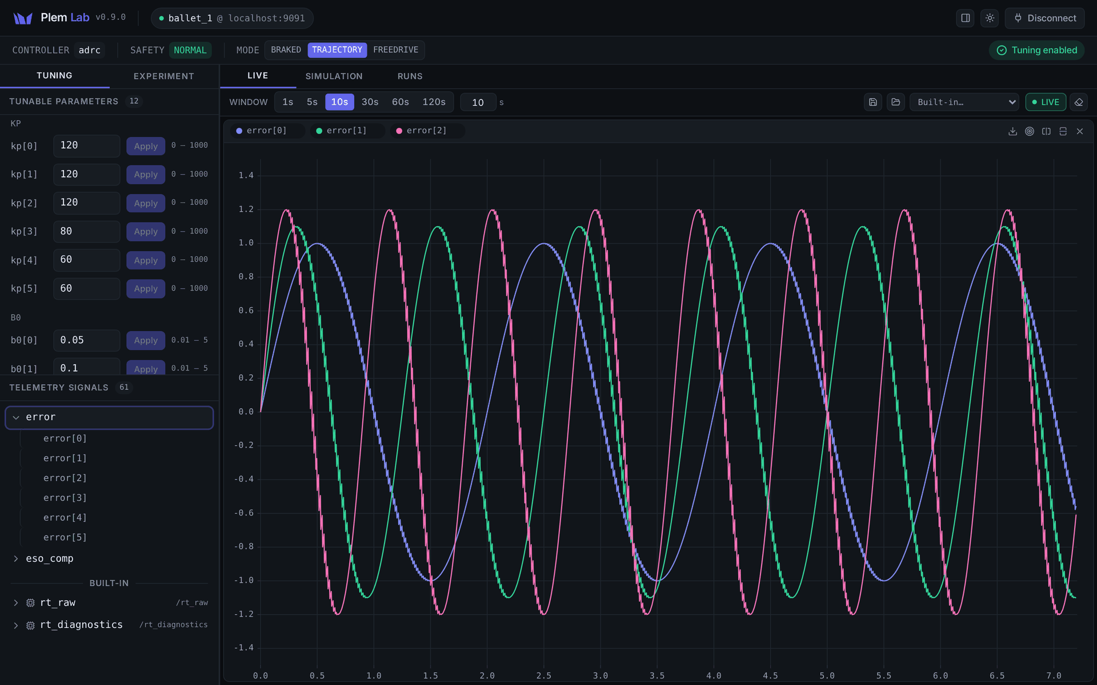This screenshot has width=1097, height=685.
Task: Set window to 60s
Action: tap(400, 102)
